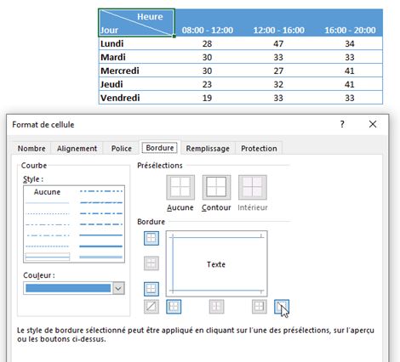Toggle the diagonal up border button
Viewport: 400px width, 362px height.
(x=151, y=307)
